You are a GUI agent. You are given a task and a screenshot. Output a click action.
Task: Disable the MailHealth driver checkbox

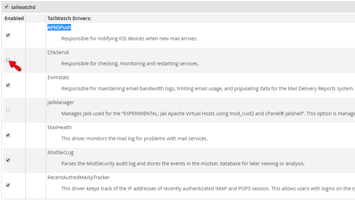click(x=8, y=135)
